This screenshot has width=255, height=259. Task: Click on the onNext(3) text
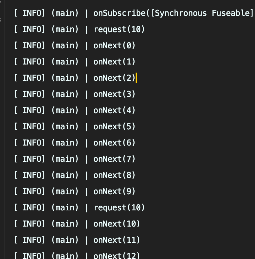pos(114,94)
